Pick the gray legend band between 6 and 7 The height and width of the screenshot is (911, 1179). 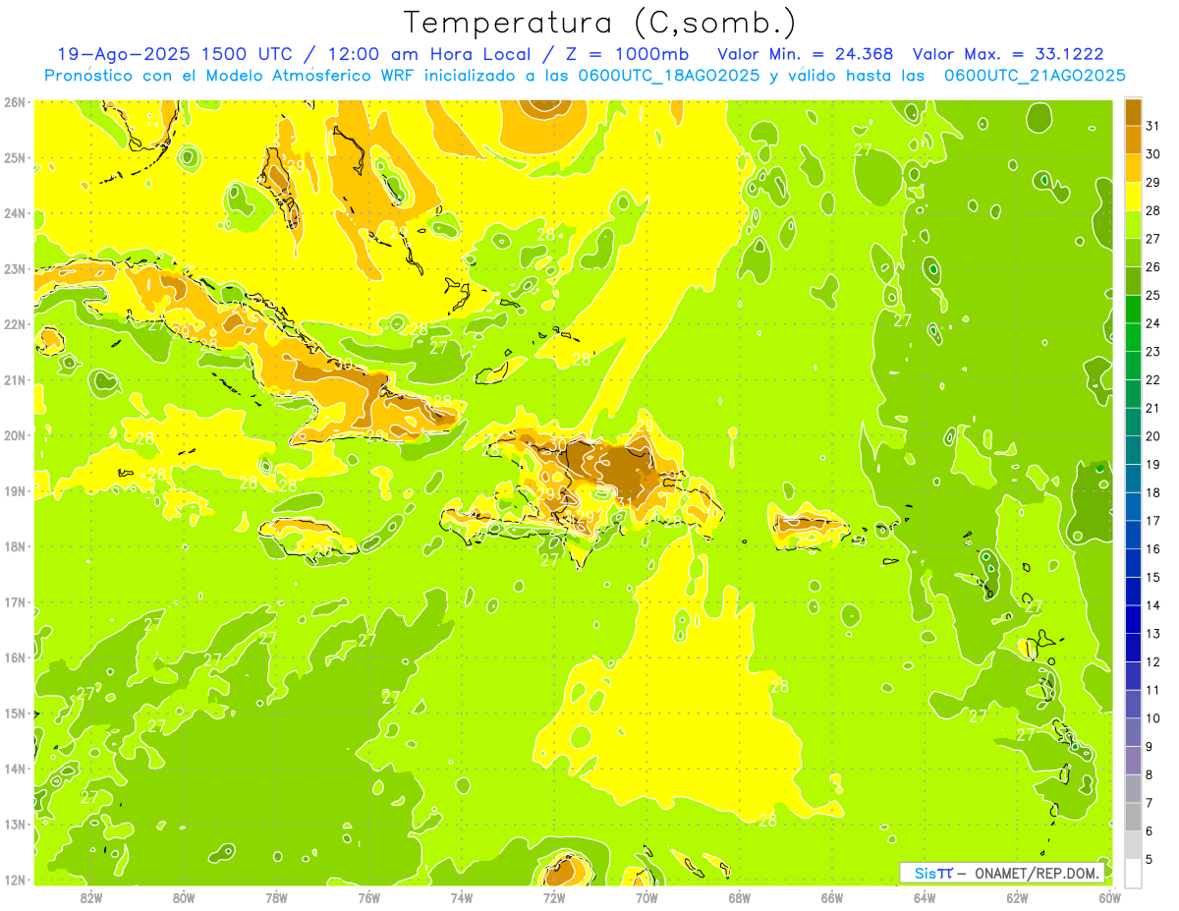[x=1133, y=817]
